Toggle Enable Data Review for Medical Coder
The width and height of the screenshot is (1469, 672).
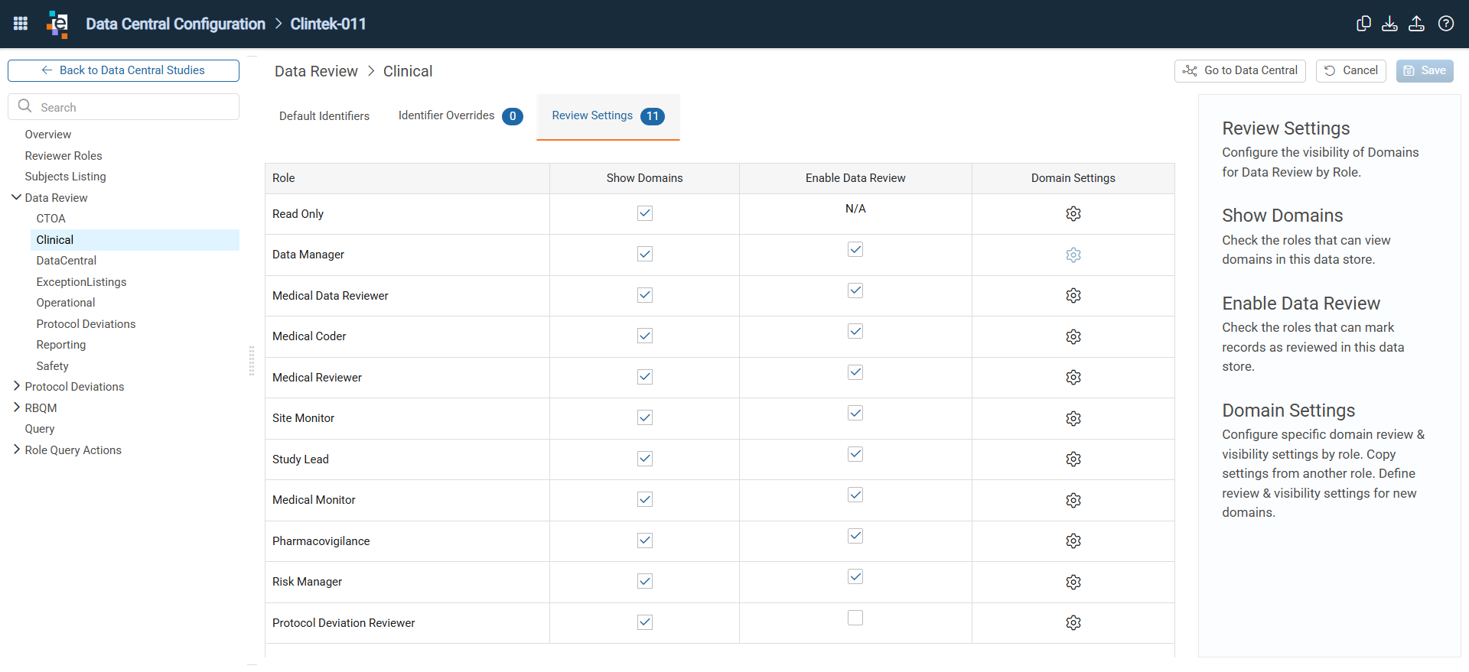click(x=855, y=331)
